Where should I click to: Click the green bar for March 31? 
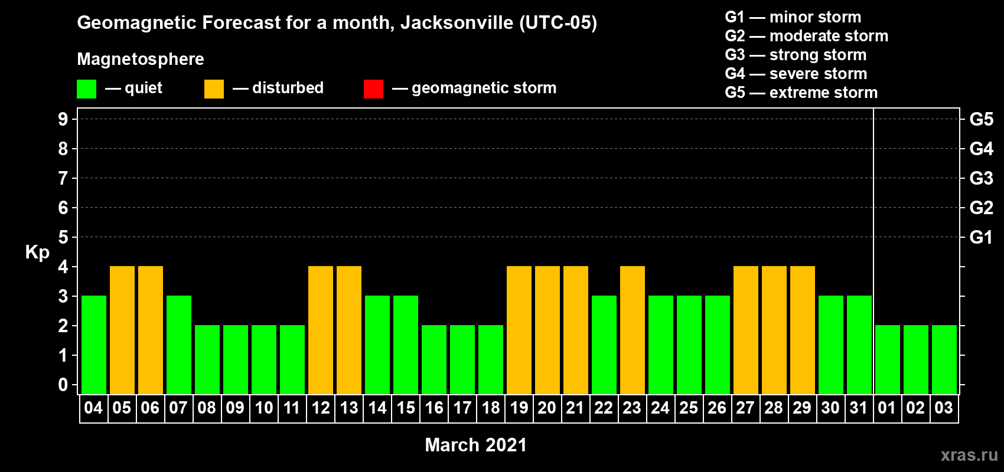(859, 345)
